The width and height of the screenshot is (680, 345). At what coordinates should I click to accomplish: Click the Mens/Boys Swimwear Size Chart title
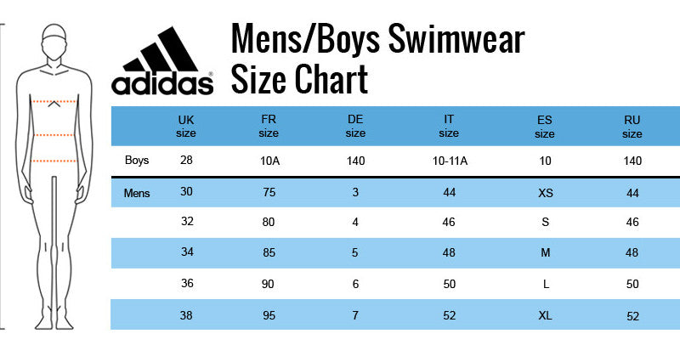click(378, 59)
